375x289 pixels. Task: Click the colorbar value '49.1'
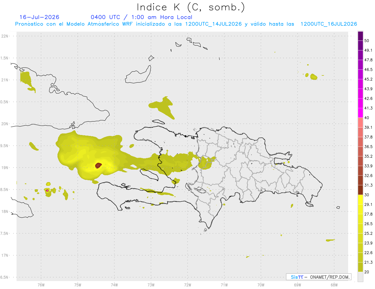tap(368, 50)
